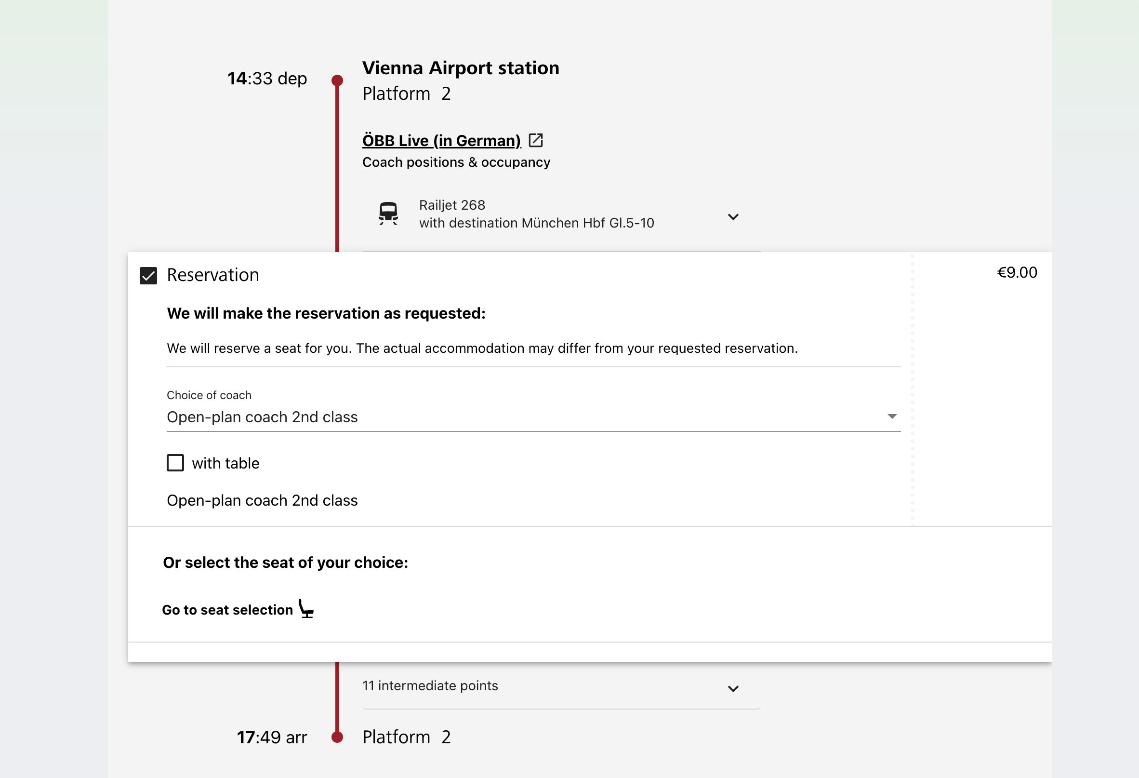1139x778 pixels.
Task: Click the red departure dot on the timeline
Action: click(x=337, y=80)
